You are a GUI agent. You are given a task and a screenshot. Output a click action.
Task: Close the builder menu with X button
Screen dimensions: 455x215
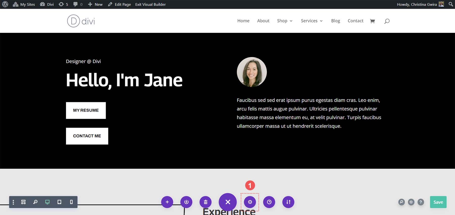point(228,202)
